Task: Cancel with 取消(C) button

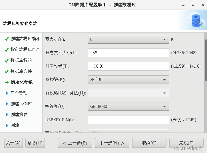Action: (x=149, y=143)
